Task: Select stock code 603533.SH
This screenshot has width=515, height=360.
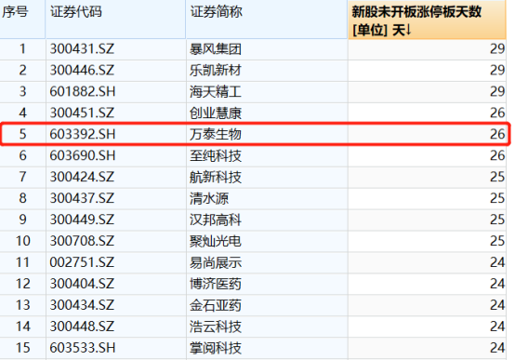Action: coord(83,348)
